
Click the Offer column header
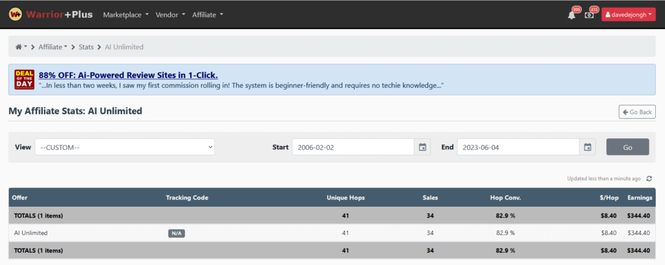click(x=19, y=197)
